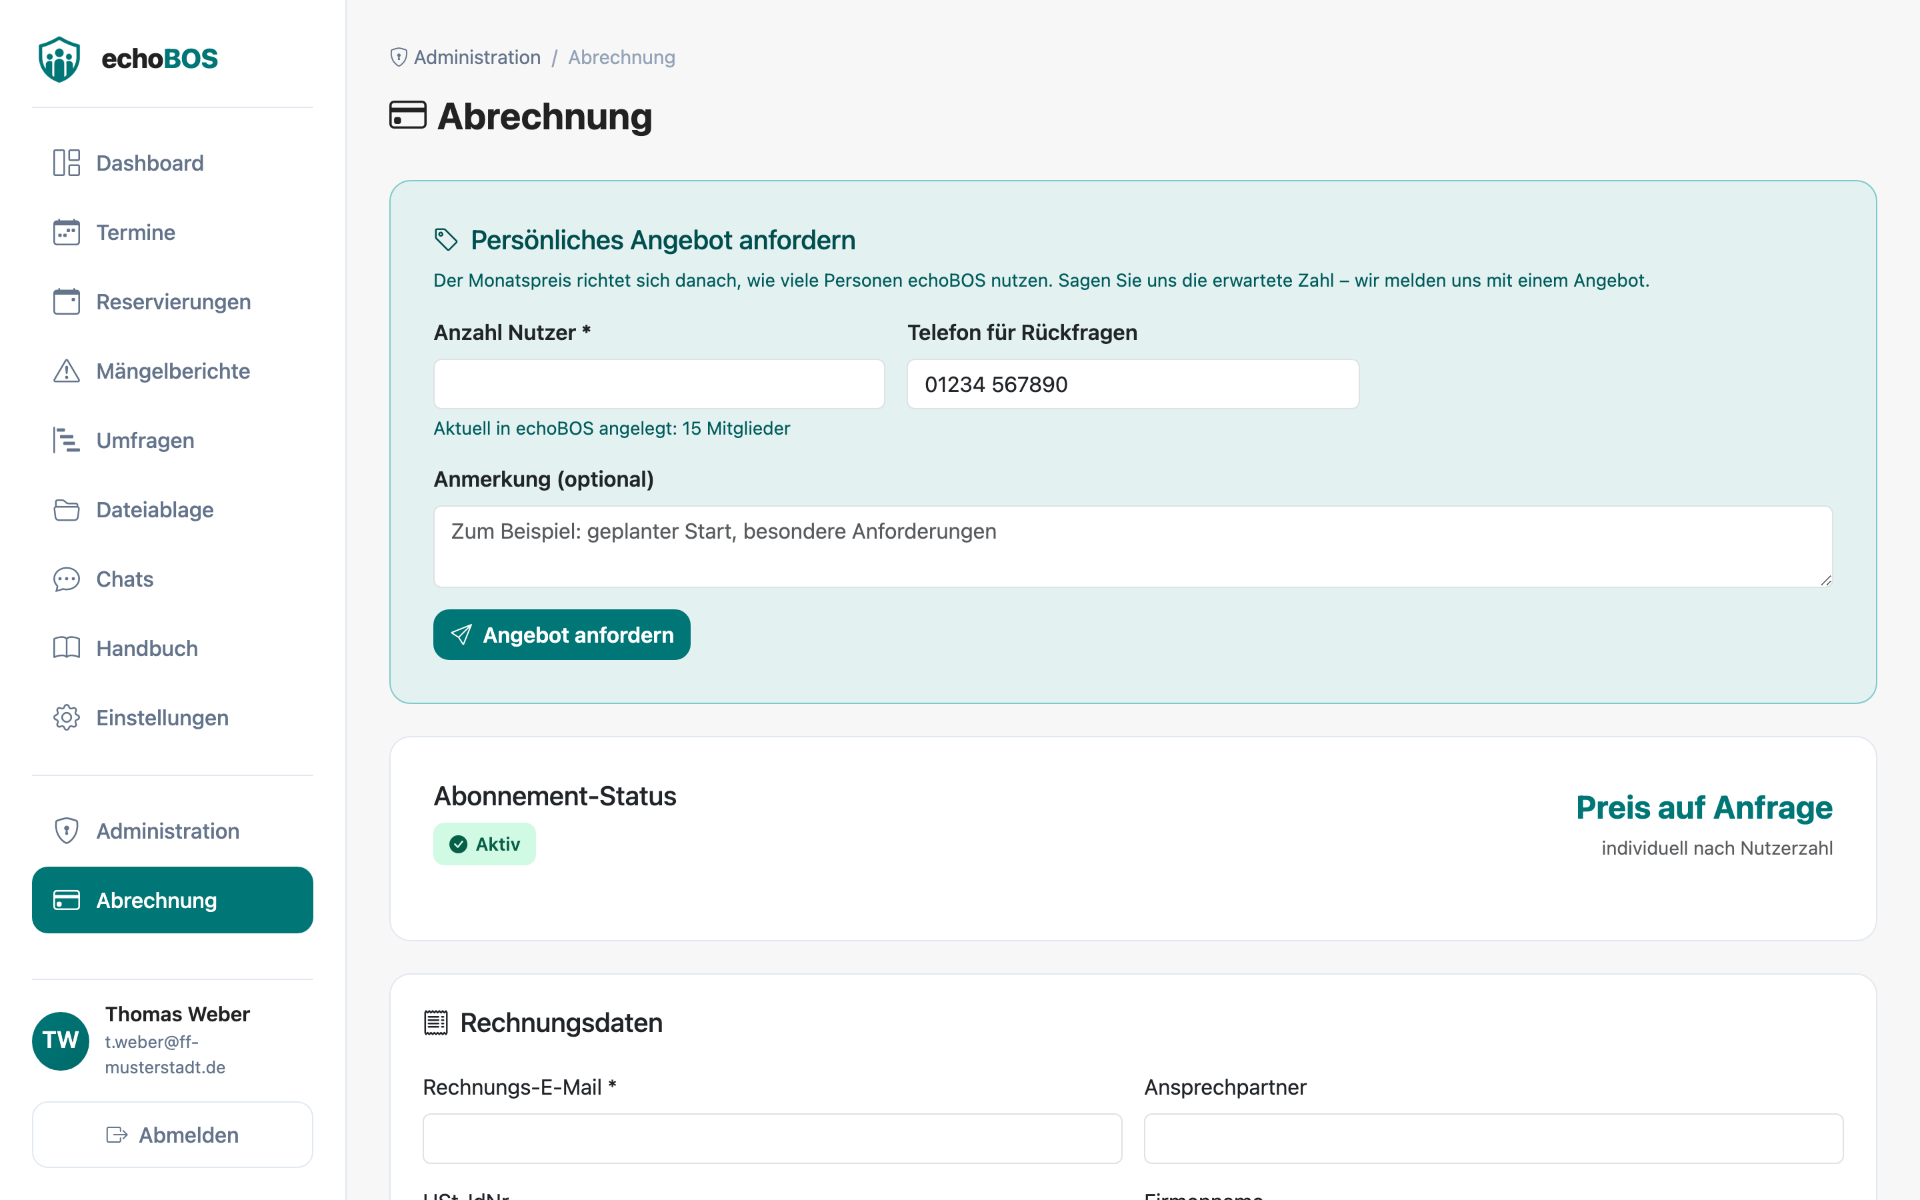Click the Angebot anfordern button
Image resolution: width=1920 pixels, height=1200 pixels.
point(562,635)
